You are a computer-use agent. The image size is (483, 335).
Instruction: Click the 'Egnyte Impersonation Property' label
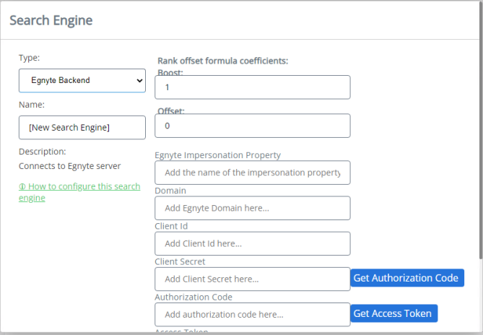coord(217,155)
